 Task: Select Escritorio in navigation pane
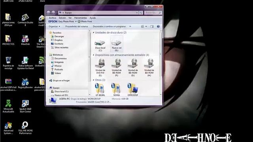click(x=57, y=44)
